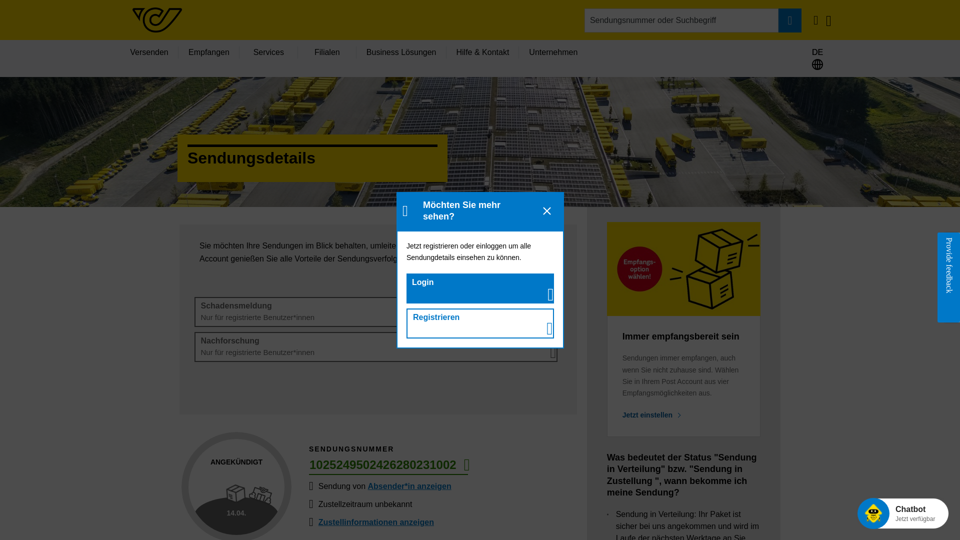Open the first header icon next to search
Screen dimensions: 960x540
[816, 20]
